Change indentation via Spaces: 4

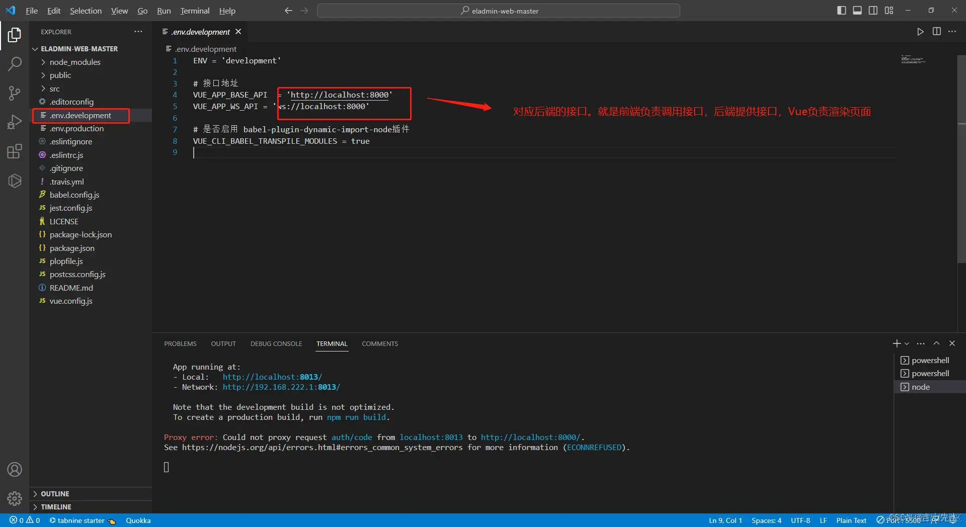[x=766, y=520]
